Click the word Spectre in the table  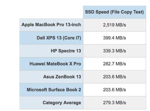tap(66, 51)
